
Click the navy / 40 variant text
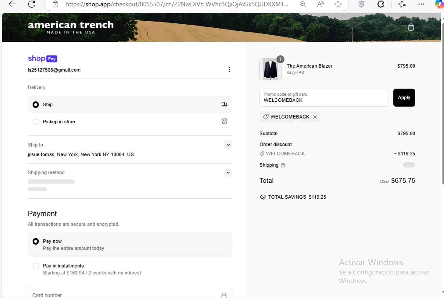point(295,72)
